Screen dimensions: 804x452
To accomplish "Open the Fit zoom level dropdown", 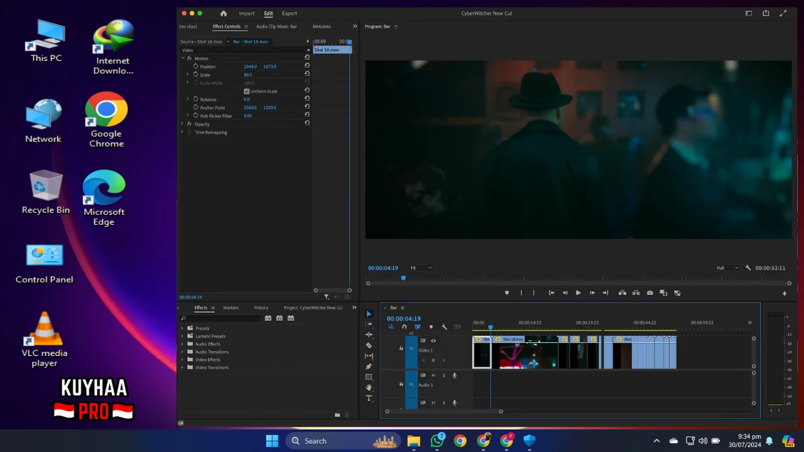I will (421, 268).
